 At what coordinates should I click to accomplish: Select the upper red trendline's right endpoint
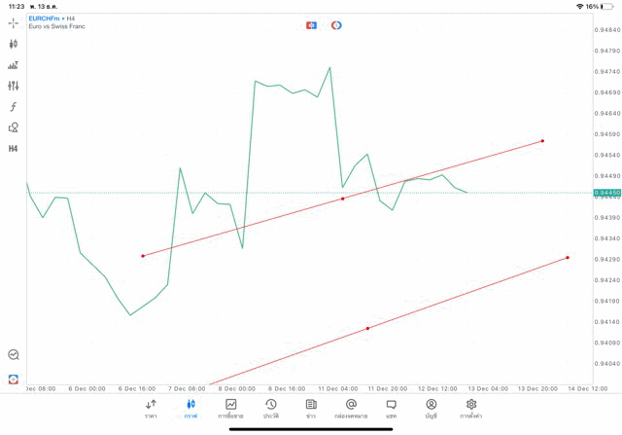(542, 141)
